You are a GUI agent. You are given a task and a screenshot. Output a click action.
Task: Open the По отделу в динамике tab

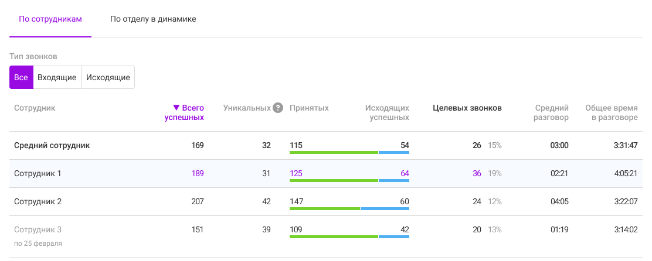[x=153, y=19]
